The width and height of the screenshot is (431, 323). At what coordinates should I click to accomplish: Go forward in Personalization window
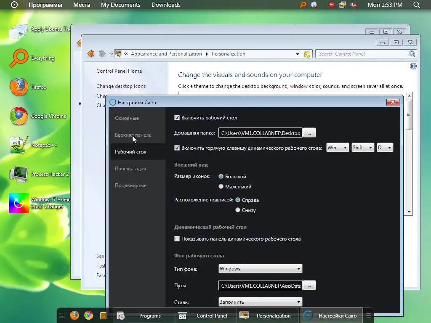[x=102, y=53]
